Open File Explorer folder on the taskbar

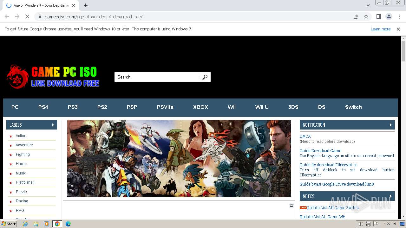36,224
